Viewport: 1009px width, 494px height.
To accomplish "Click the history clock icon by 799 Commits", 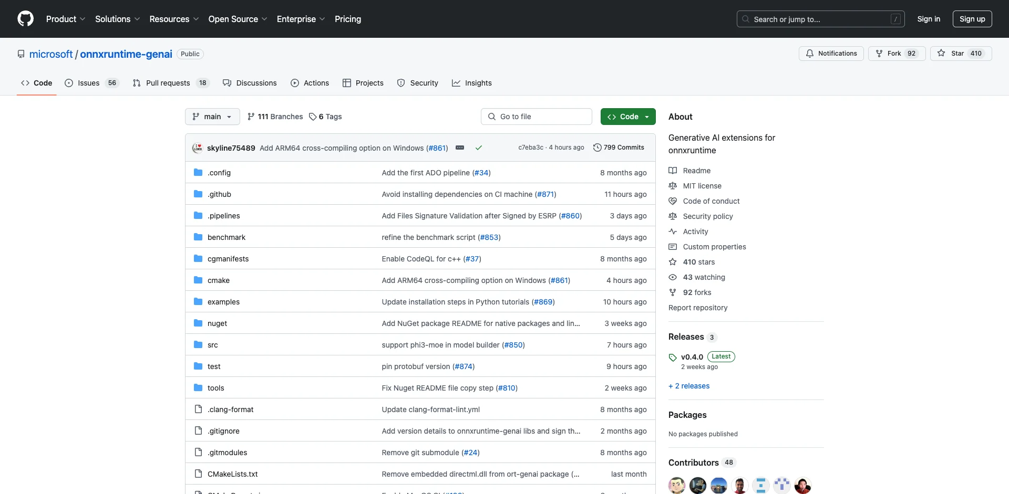I will [598, 148].
